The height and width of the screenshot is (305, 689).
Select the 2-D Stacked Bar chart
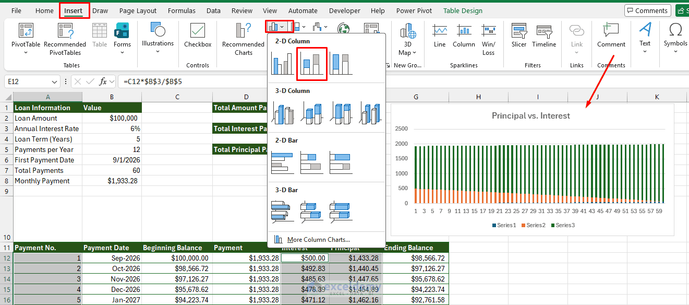pos(312,162)
